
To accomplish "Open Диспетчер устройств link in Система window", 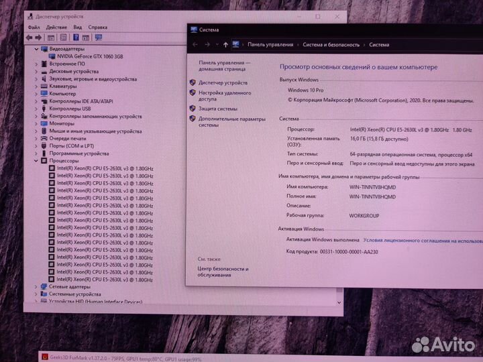I will tap(223, 83).
